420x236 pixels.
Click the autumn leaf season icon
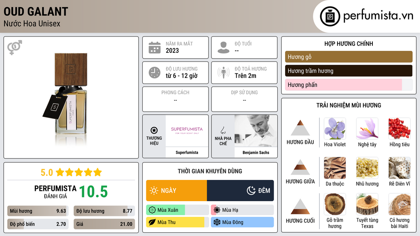(x=152, y=222)
